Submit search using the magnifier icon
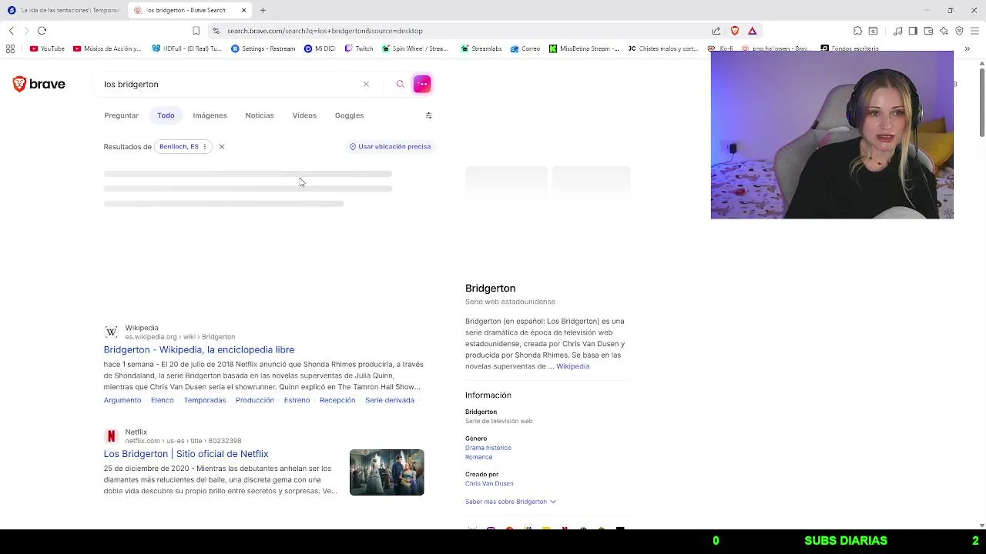Image resolution: width=986 pixels, height=554 pixels. pyautogui.click(x=400, y=84)
